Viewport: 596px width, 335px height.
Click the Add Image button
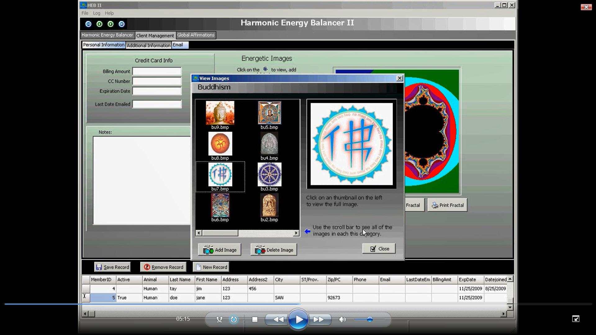[x=220, y=250]
